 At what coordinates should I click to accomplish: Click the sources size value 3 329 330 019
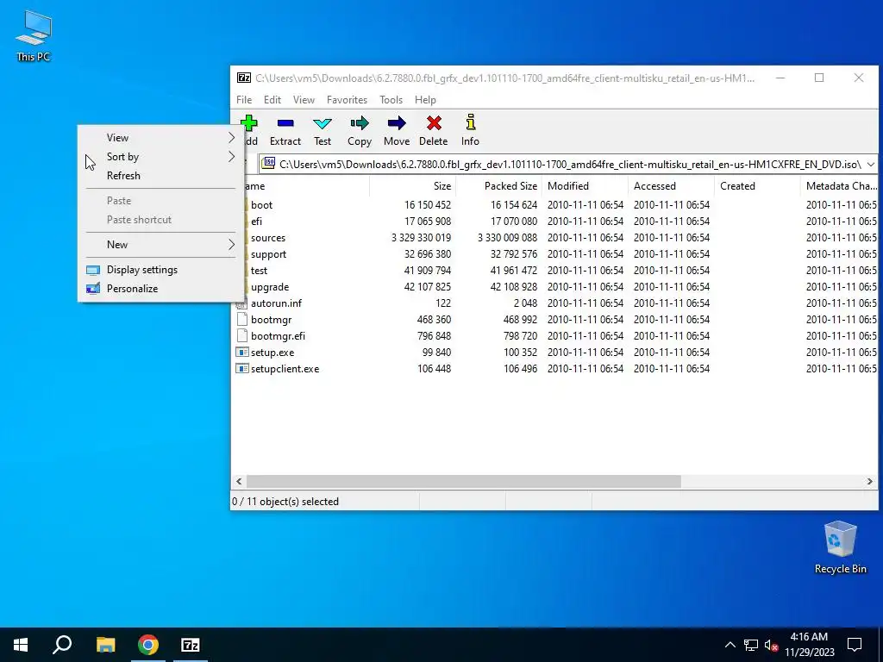(x=421, y=238)
